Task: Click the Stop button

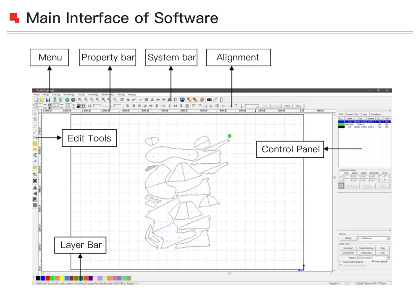Action: click(x=383, y=248)
